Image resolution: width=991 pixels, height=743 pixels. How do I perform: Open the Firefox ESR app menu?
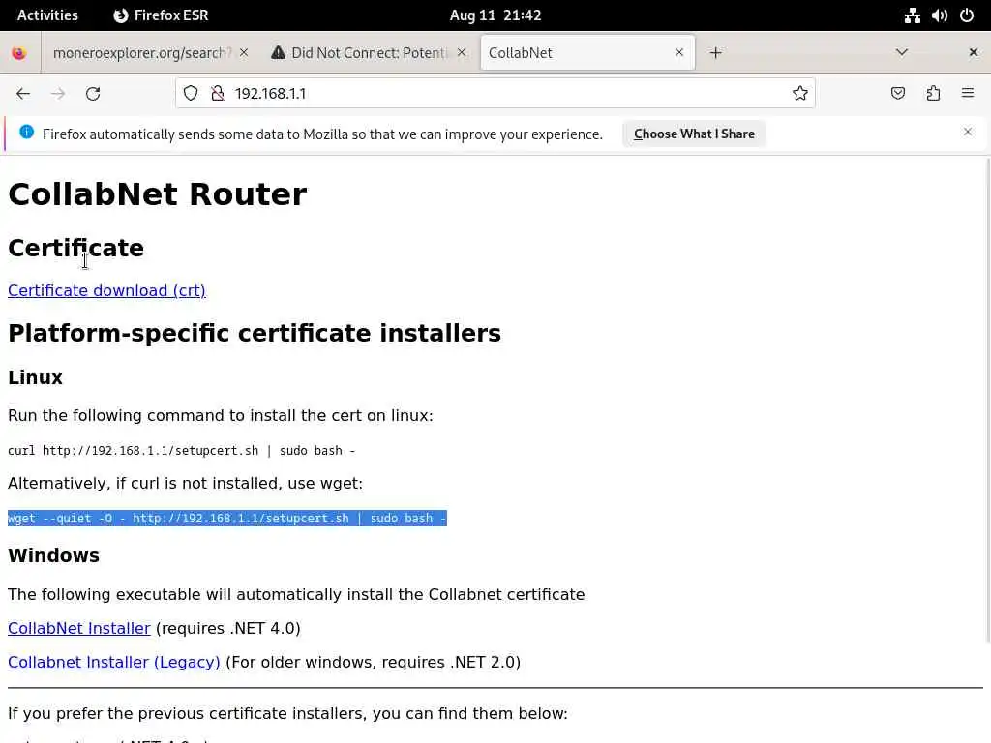pyautogui.click(x=161, y=15)
